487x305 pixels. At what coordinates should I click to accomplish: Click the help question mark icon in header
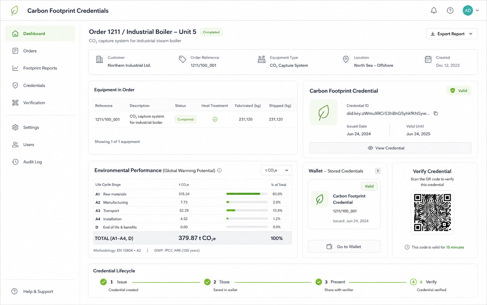coord(450,10)
